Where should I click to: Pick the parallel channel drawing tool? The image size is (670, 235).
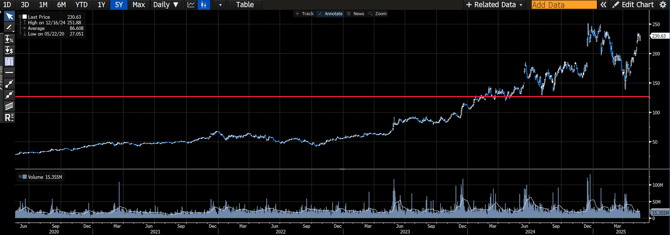point(9,106)
